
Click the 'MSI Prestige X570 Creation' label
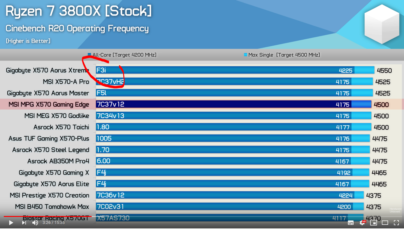[x=49, y=195]
